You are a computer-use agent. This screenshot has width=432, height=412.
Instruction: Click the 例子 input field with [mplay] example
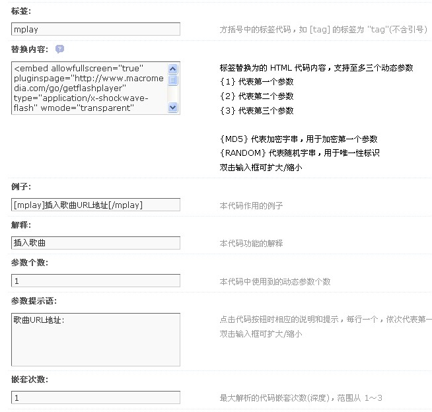click(96, 205)
